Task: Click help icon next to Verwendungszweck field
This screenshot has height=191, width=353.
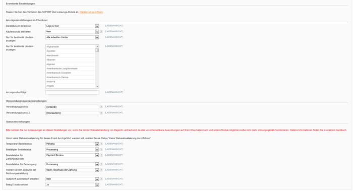Action: tap(101, 107)
